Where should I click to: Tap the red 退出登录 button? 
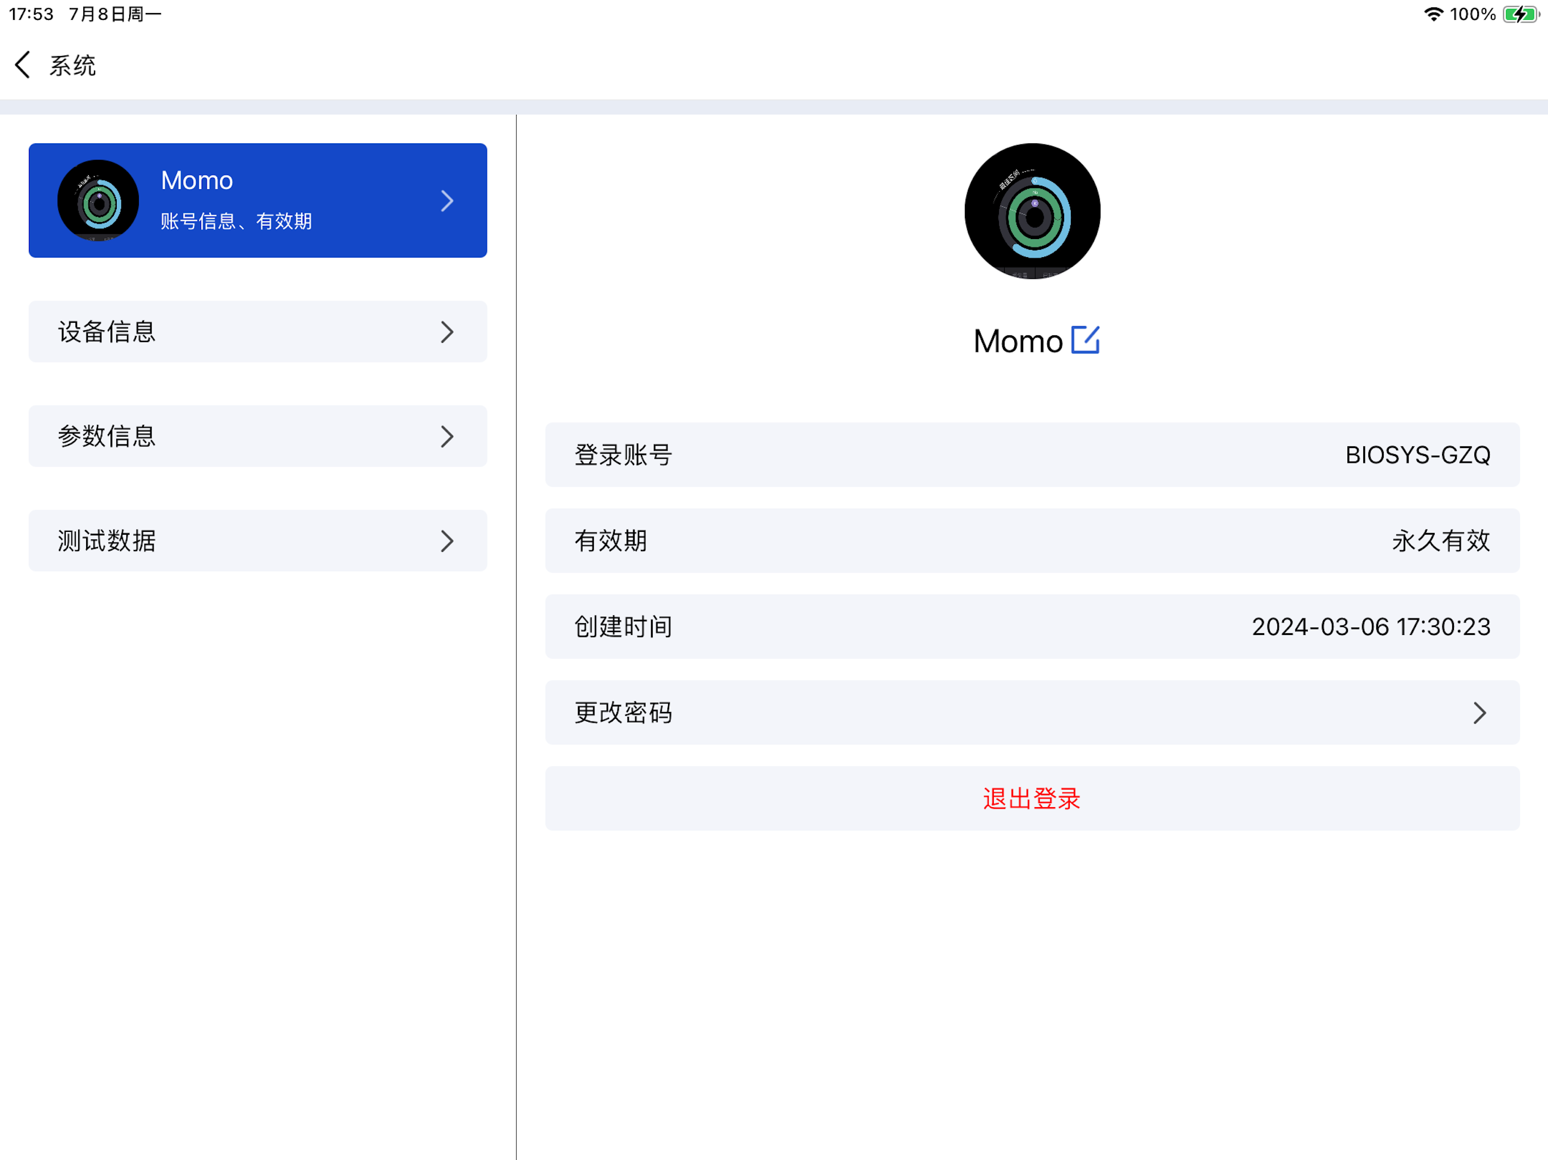1032,798
